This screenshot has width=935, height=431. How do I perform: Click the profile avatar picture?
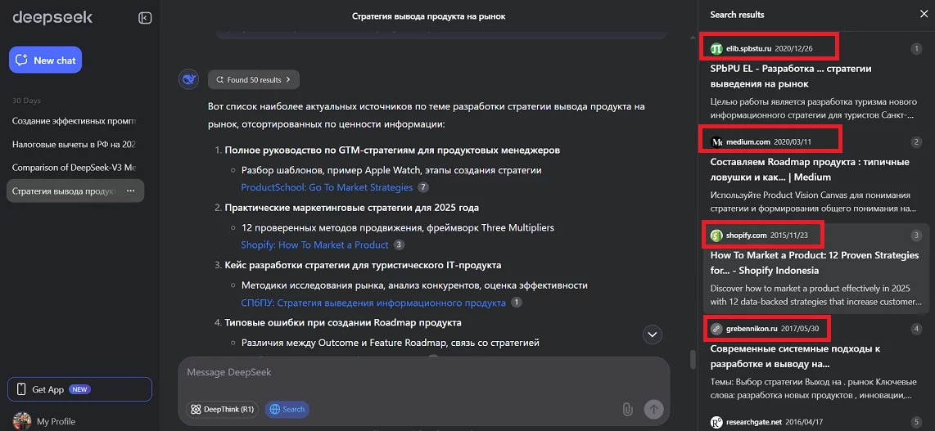click(22, 421)
